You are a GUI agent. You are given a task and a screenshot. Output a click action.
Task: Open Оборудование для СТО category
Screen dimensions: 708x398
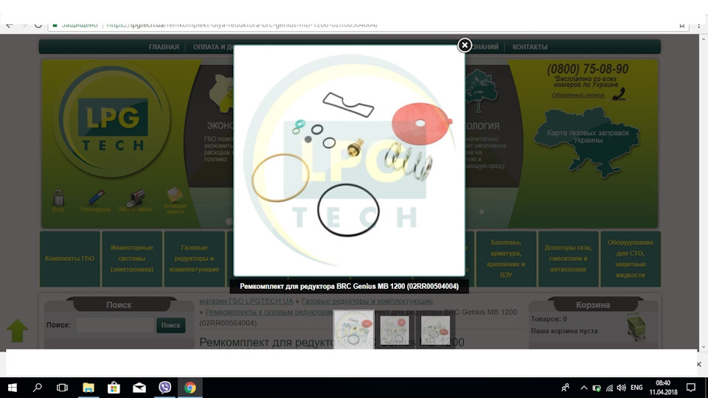tap(631, 259)
